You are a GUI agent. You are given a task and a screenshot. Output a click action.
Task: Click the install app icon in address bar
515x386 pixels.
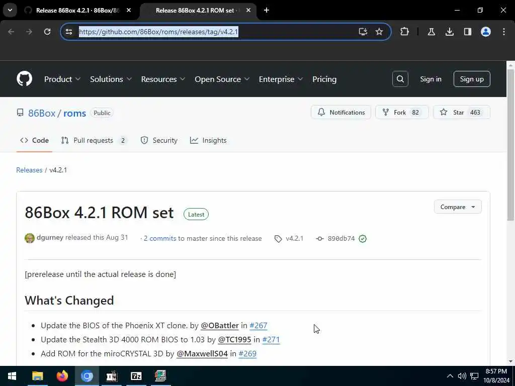coord(363,32)
